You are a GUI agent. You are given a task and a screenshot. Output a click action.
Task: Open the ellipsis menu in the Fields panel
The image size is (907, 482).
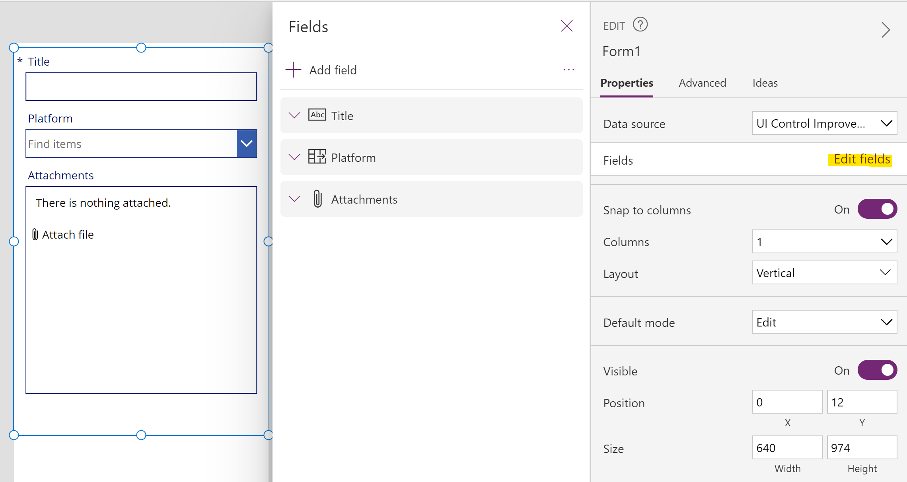tap(568, 70)
